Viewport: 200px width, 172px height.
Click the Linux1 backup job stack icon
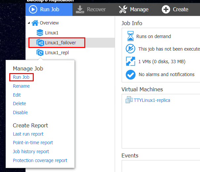point(40,33)
